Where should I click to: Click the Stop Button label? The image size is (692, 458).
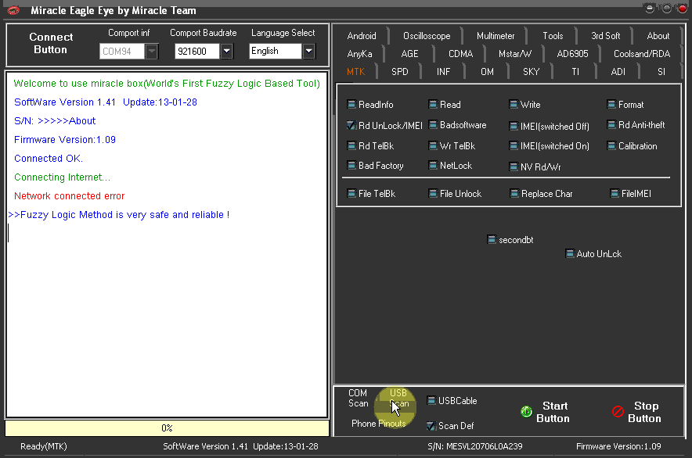point(644,412)
